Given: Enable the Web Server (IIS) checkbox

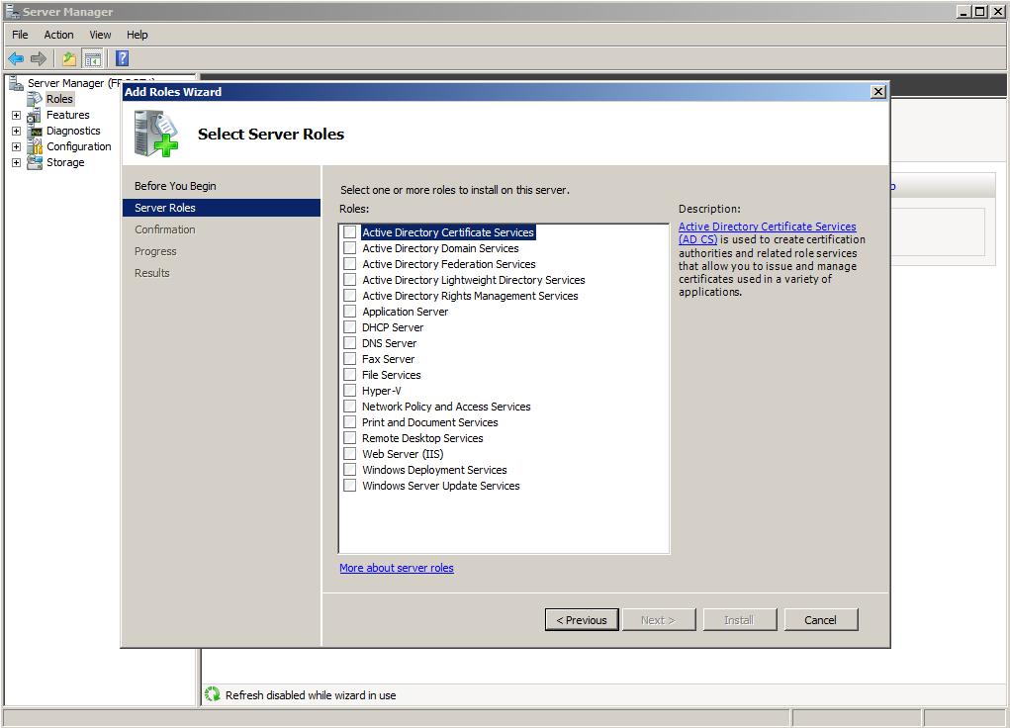Looking at the screenshot, I should pyautogui.click(x=350, y=454).
